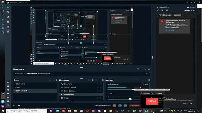Image resolution: width=202 pixels, height=113 pixels.
Task: Open the ПОДРОБНЕЕ link in chat
Action: [170, 31]
